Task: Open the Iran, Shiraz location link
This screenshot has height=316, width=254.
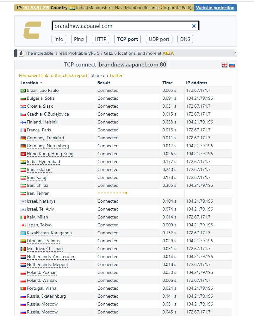Action: pos(37,186)
